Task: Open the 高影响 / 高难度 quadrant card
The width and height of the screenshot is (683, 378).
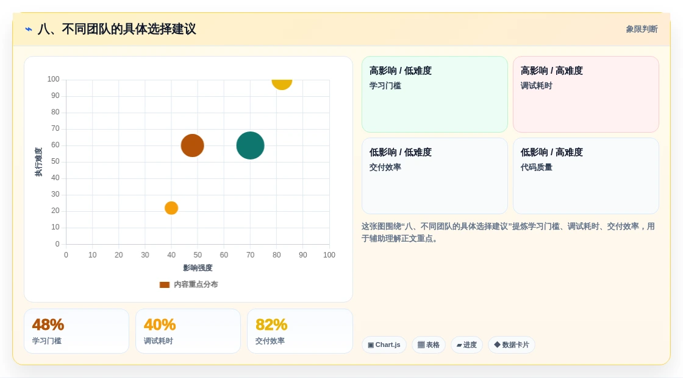Action: (586, 94)
